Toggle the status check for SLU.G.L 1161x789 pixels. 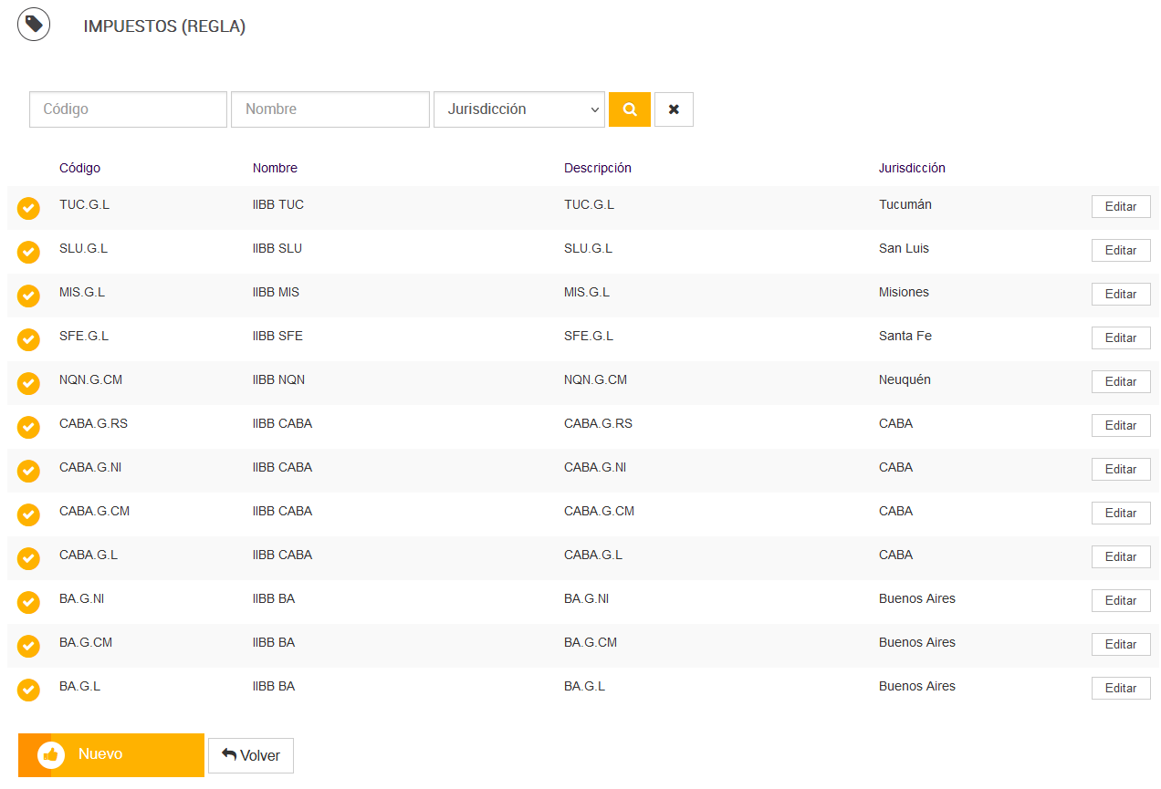29,252
